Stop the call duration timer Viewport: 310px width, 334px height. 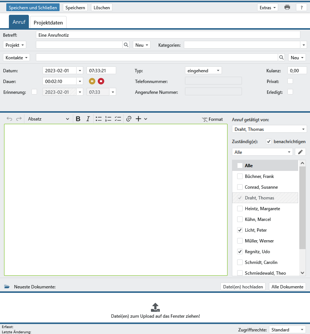[101, 81]
